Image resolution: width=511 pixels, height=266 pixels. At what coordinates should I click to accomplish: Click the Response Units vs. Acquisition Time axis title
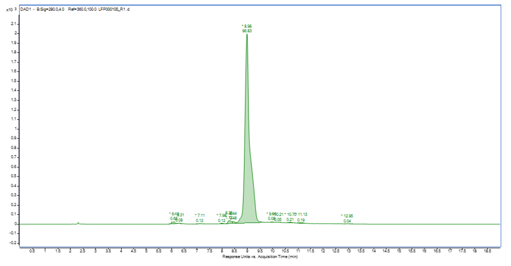pyautogui.click(x=260, y=256)
